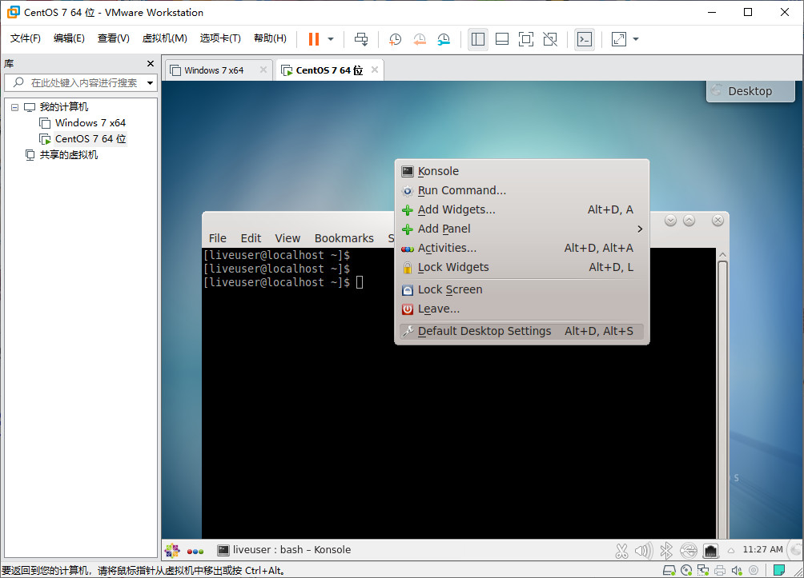Select Lock Widgets in the context menu
The image size is (804, 578).
click(x=521, y=267)
